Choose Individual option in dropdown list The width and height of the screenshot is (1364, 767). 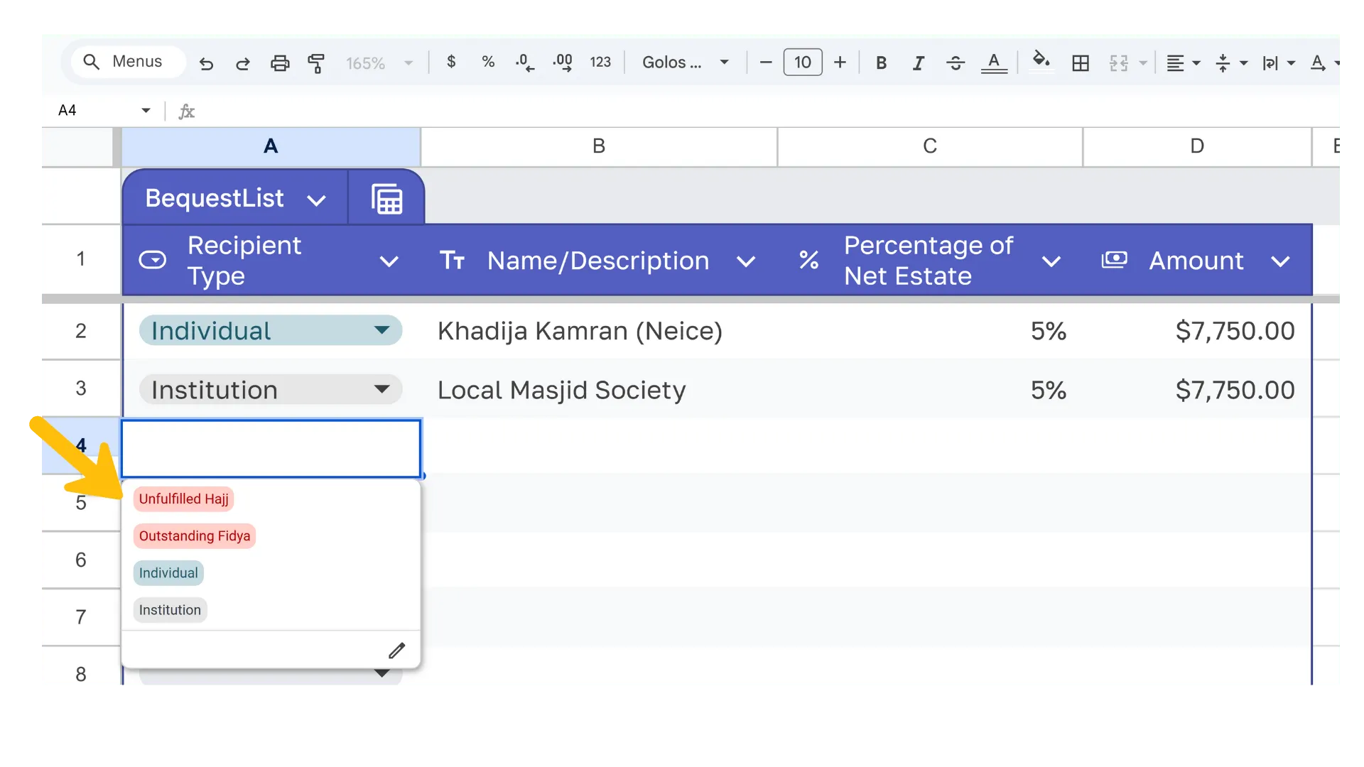click(x=168, y=573)
